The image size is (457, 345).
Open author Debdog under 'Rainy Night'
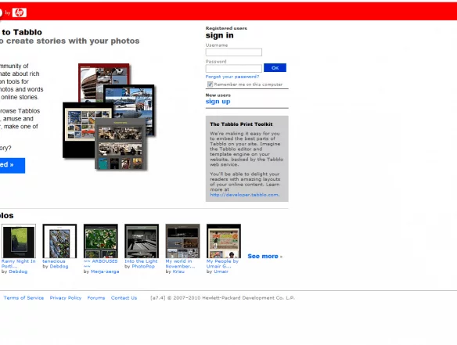click(x=18, y=271)
